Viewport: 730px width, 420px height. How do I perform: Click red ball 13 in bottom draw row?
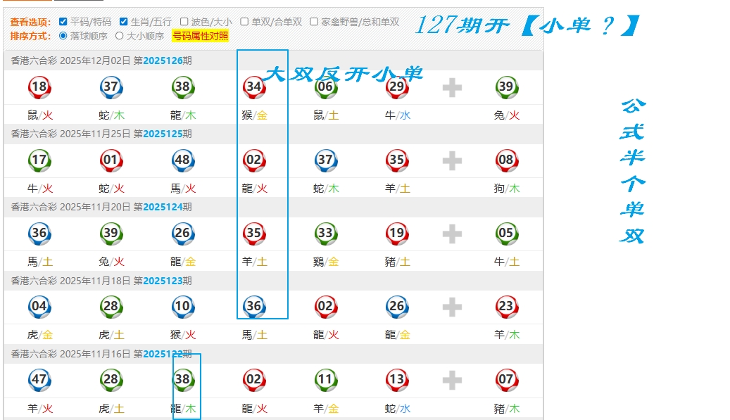tap(397, 380)
